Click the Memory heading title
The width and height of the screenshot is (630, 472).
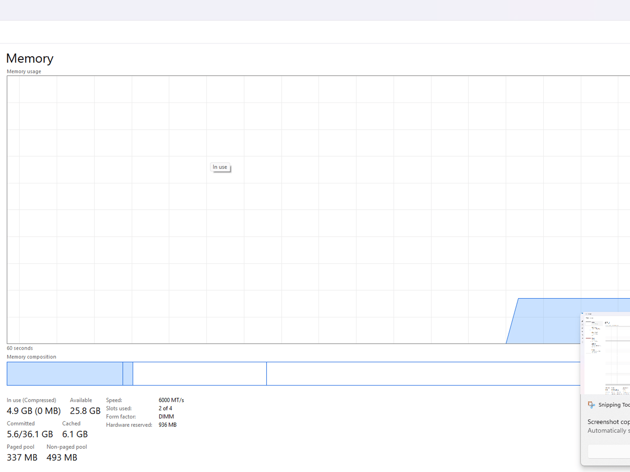coord(30,58)
